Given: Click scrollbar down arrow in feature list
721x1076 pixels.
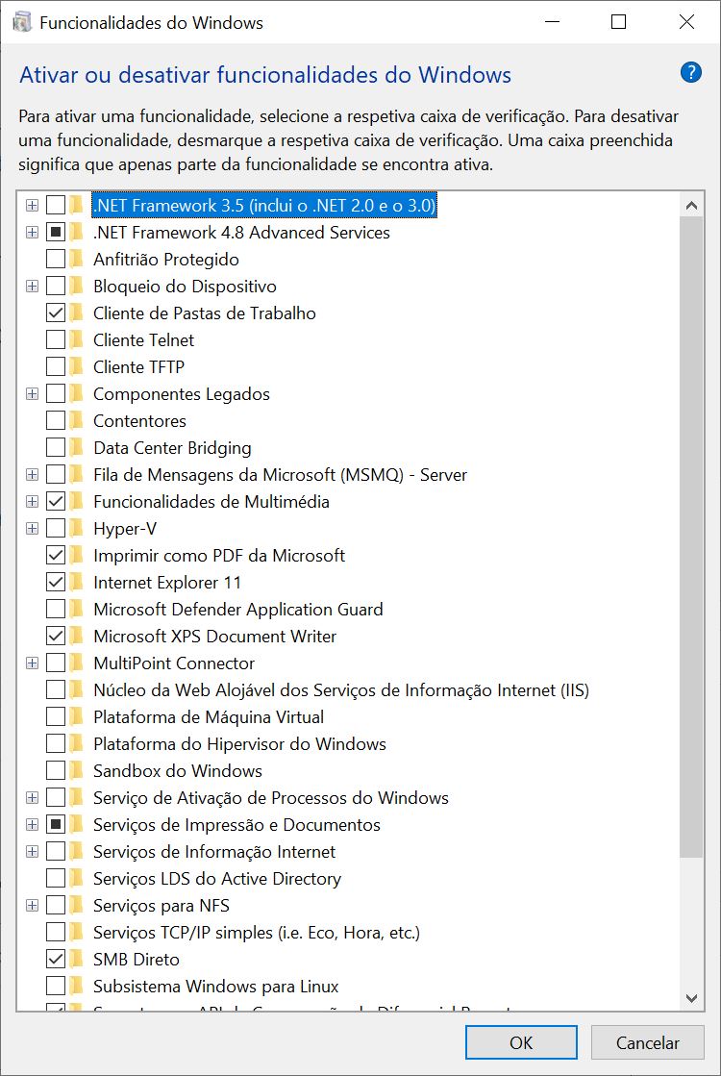Looking at the screenshot, I should click(691, 998).
